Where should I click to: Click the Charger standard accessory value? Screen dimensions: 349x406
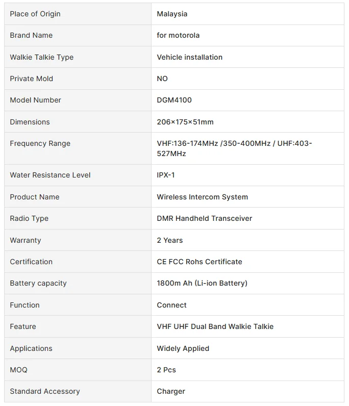tap(171, 391)
